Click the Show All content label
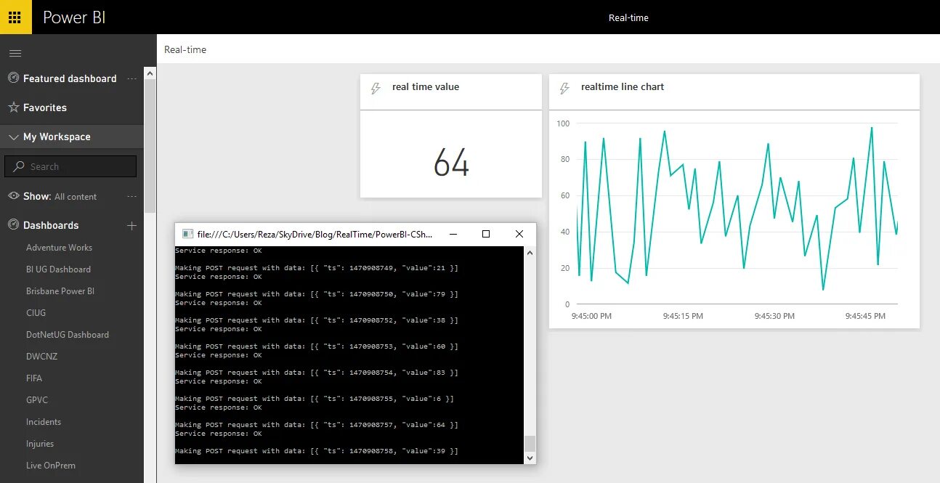 [x=60, y=196]
